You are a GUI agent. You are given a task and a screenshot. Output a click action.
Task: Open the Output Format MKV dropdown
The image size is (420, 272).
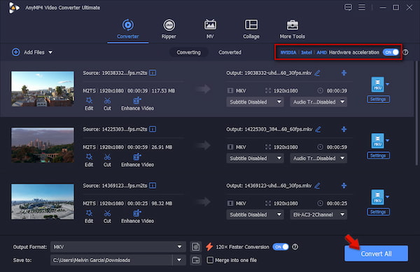click(x=118, y=247)
